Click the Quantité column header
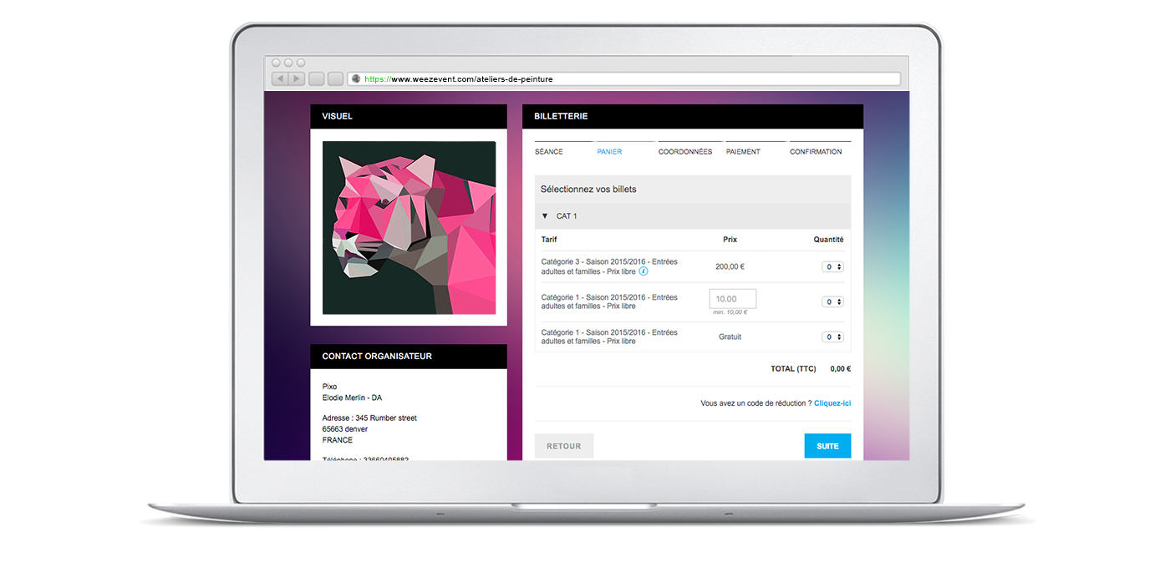This screenshot has height=562, width=1170. 828,240
